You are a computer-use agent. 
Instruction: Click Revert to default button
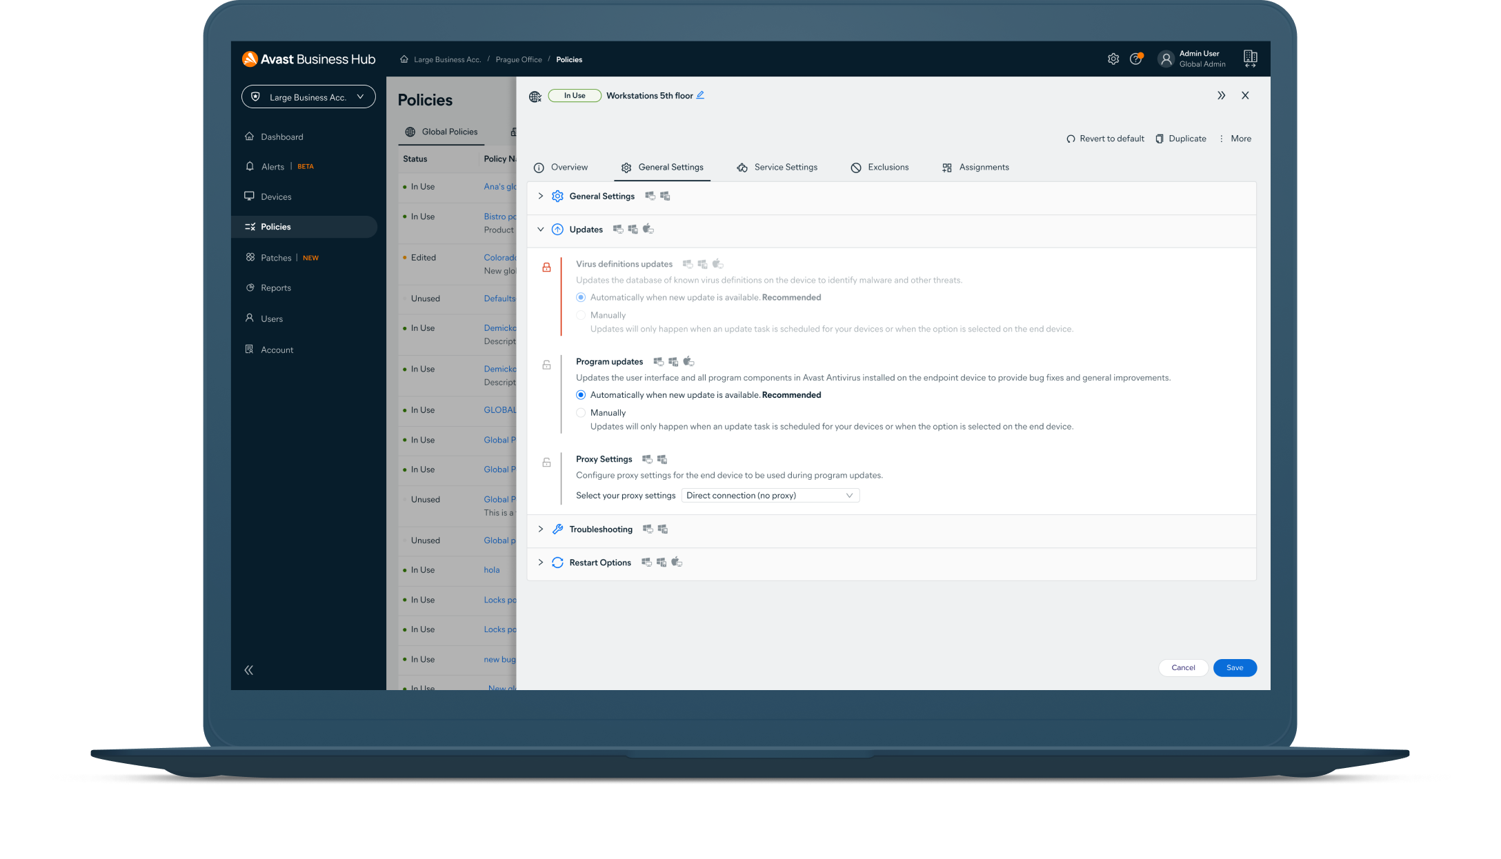pos(1106,138)
